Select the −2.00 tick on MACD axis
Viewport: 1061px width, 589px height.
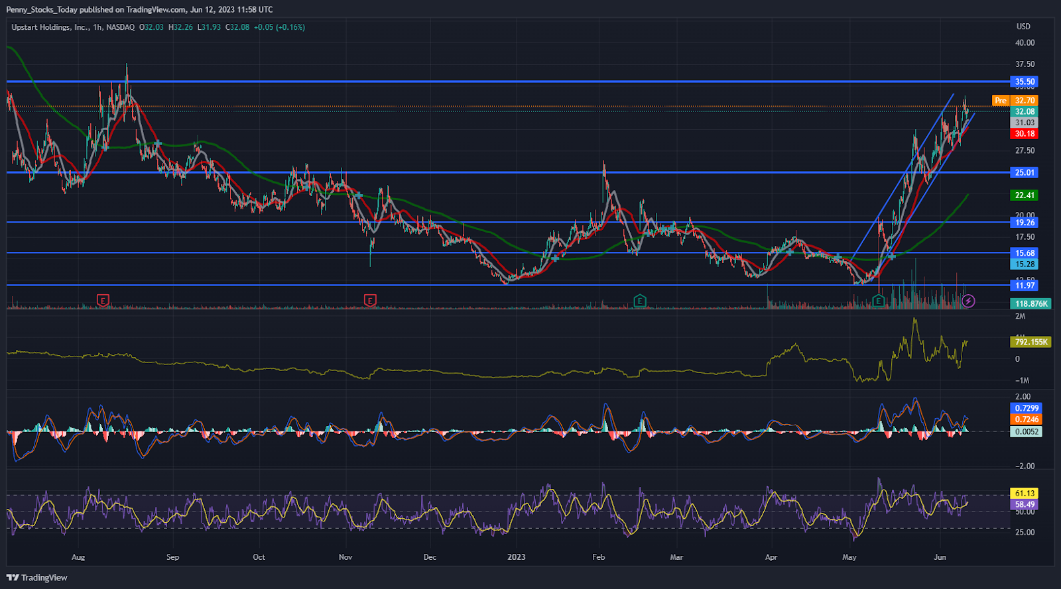pyautogui.click(x=1025, y=466)
